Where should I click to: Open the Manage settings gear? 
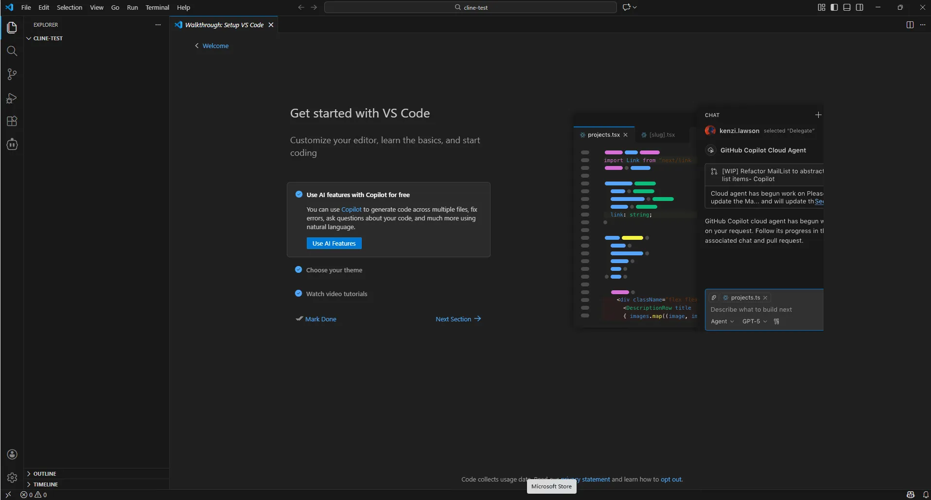point(12,478)
